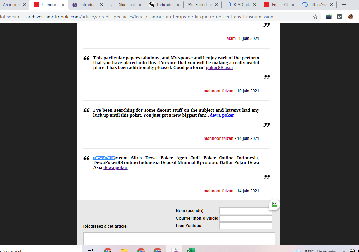Click the cookie extension icon

click(x=351, y=17)
